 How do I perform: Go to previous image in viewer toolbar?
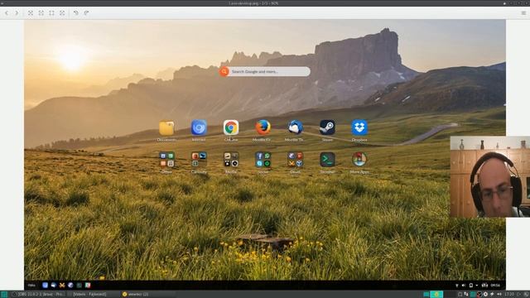[7, 13]
